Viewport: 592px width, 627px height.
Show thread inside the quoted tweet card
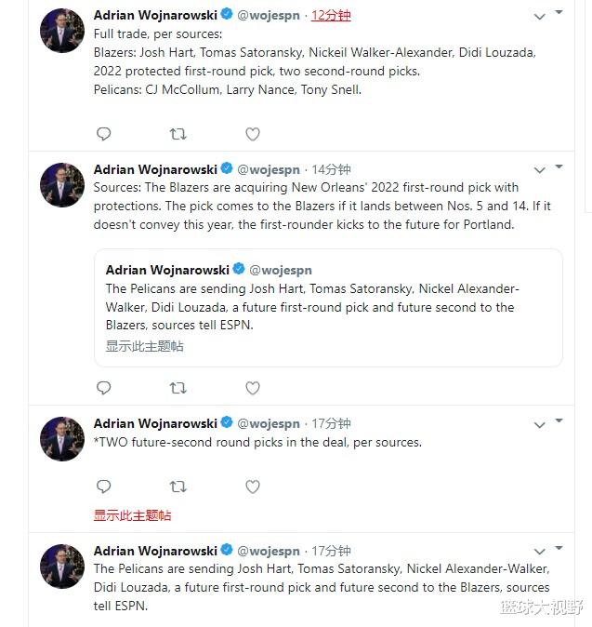coord(145,346)
